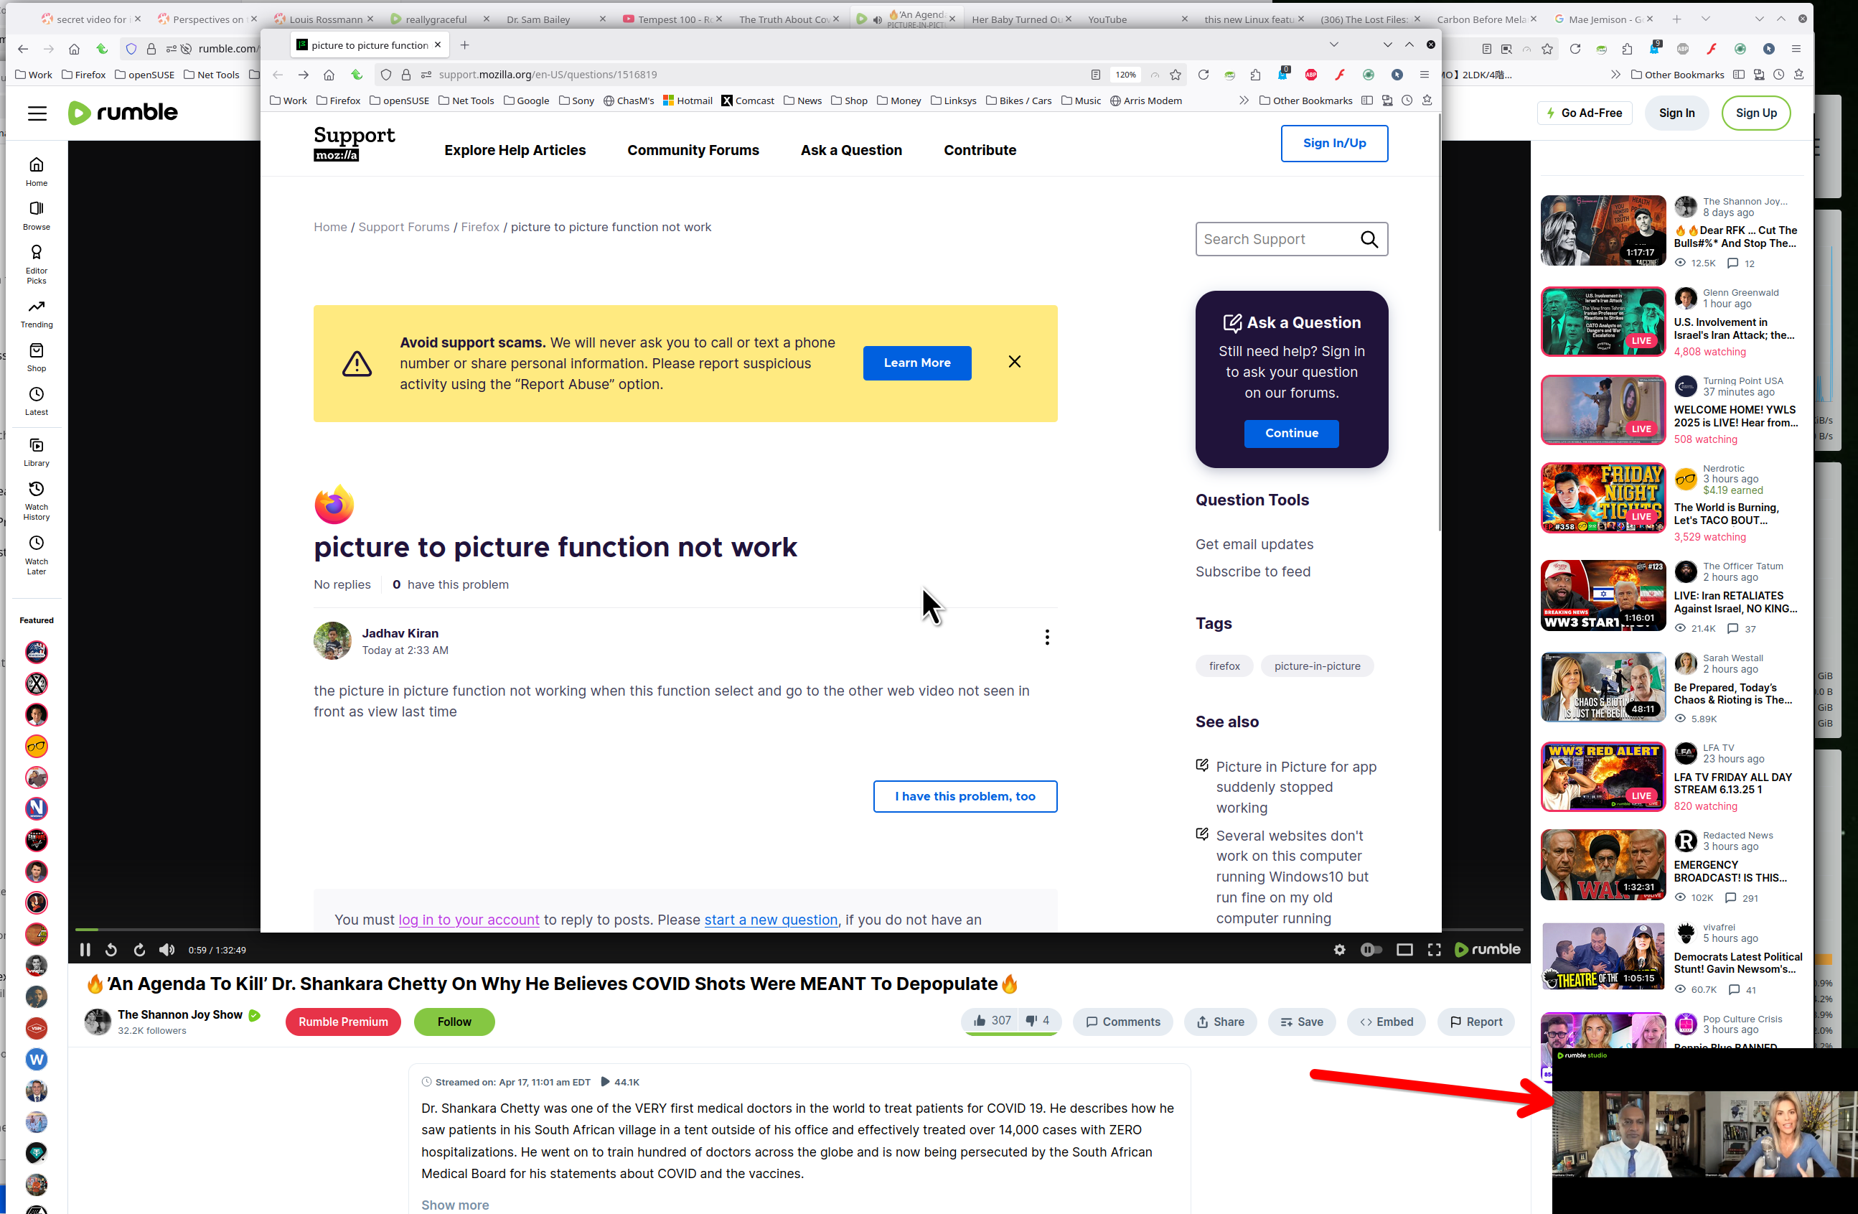Enter fullscreen in Rumble player
Screen dimensions: 1858x1214
[x=1434, y=950]
